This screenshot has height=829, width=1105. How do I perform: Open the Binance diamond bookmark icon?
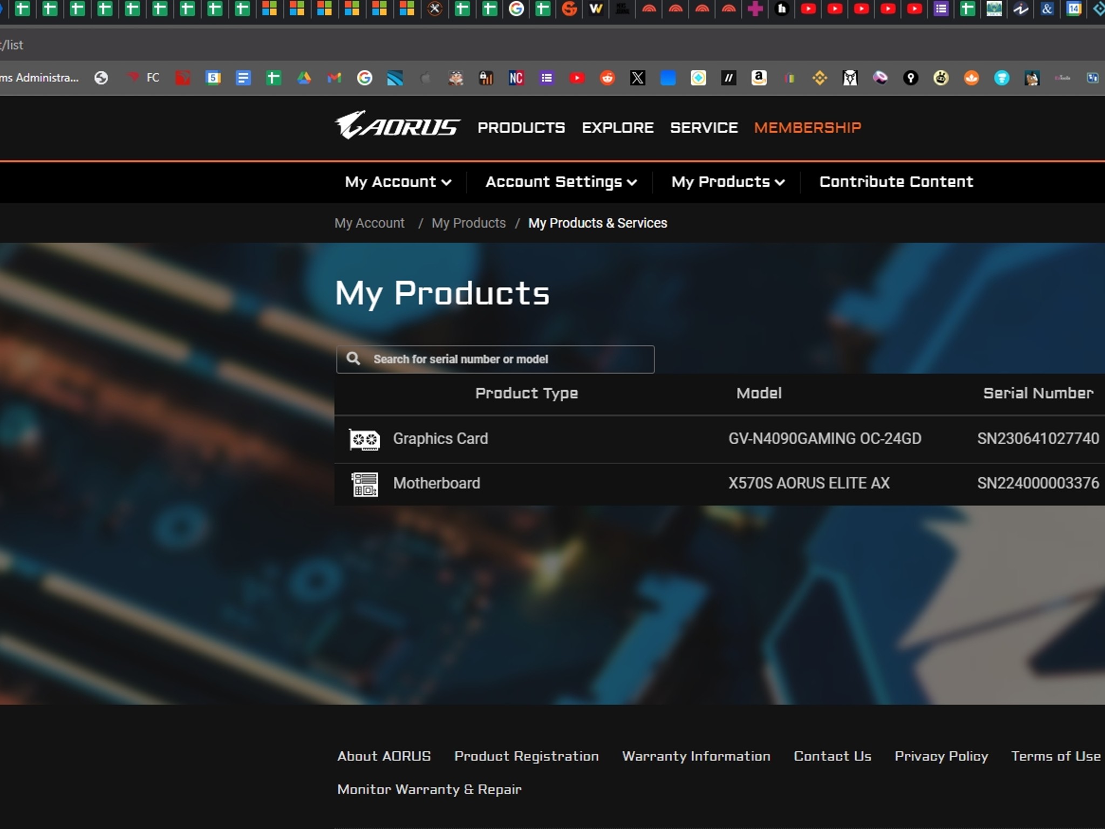coord(820,78)
